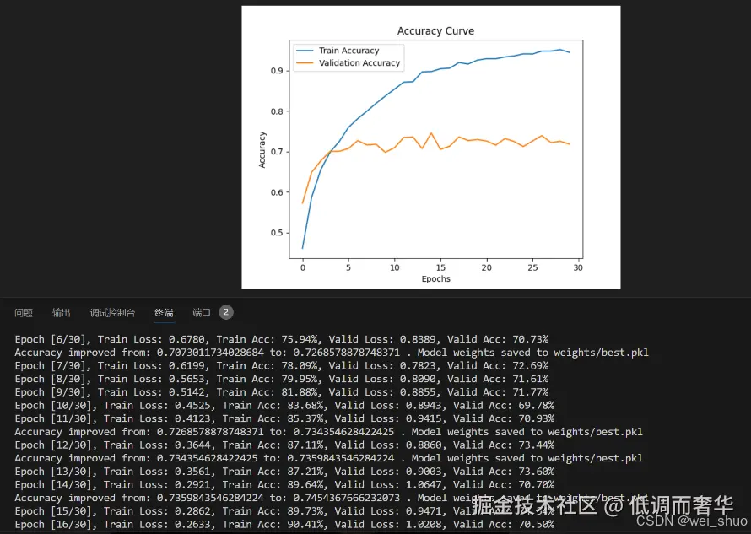Click line improved from 0.7073011734028684

tap(332, 353)
